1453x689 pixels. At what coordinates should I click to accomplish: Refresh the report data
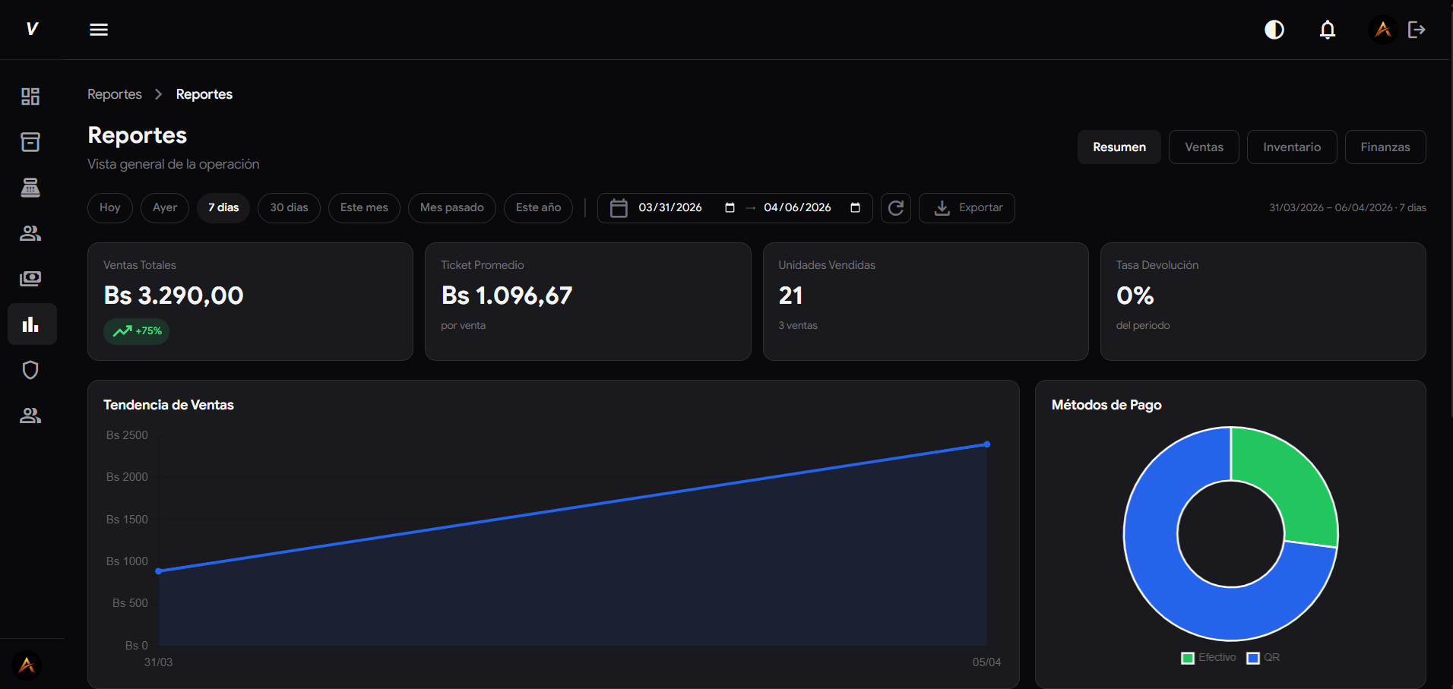(x=896, y=208)
